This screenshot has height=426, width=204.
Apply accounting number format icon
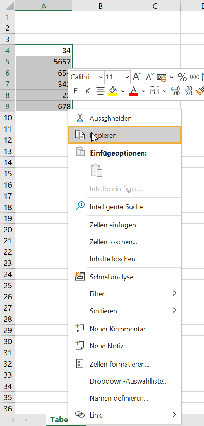(x=162, y=77)
